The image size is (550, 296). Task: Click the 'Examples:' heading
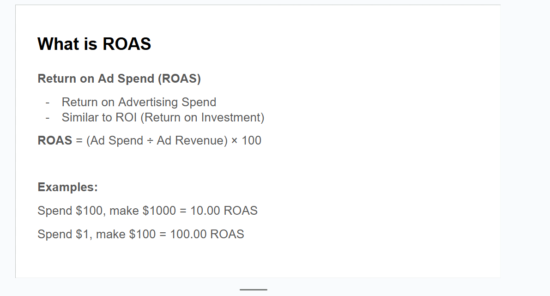tap(67, 187)
